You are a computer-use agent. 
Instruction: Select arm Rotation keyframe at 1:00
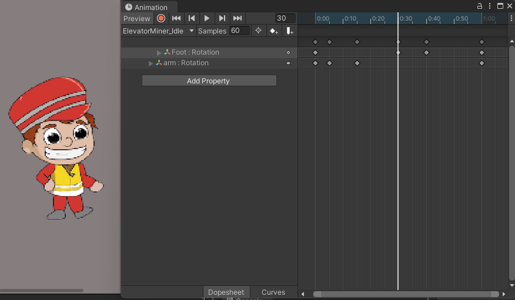pyautogui.click(x=482, y=63)
